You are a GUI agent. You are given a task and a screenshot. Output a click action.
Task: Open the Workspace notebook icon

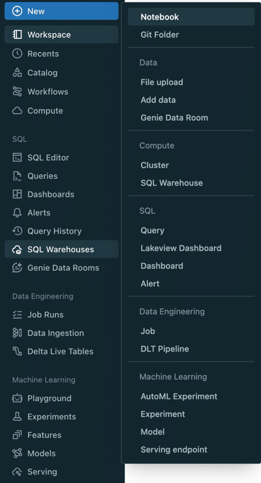pos(17,35)
